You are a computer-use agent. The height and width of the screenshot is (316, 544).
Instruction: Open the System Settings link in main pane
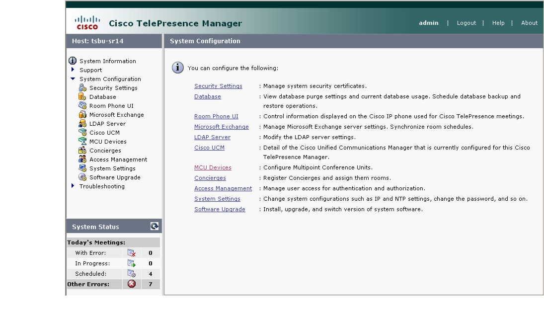[x=217, y=199]
